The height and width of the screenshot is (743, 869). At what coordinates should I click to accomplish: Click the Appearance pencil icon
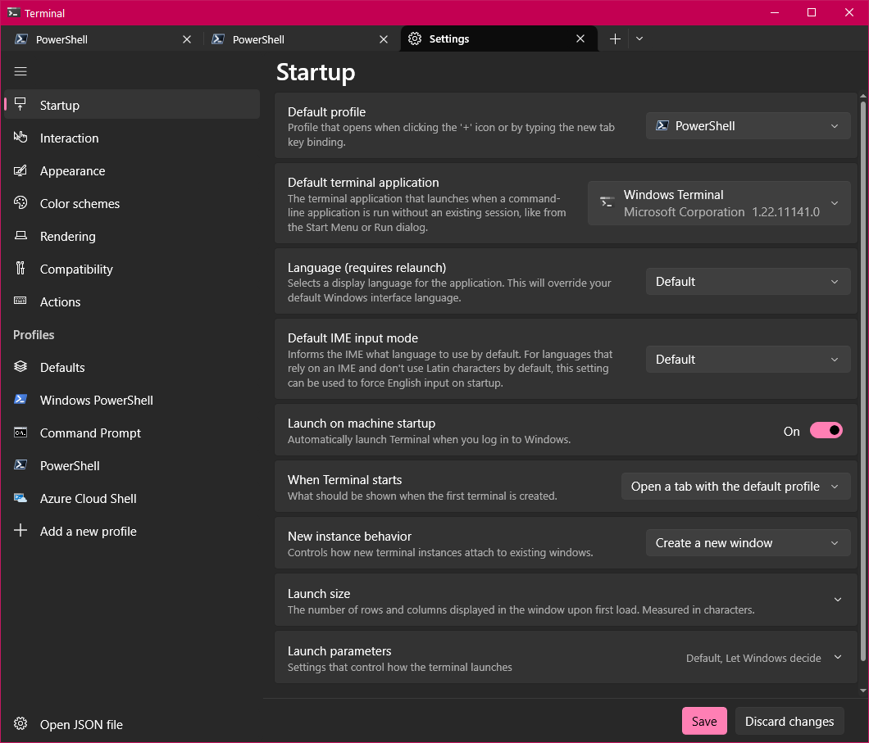click(20, 170)
